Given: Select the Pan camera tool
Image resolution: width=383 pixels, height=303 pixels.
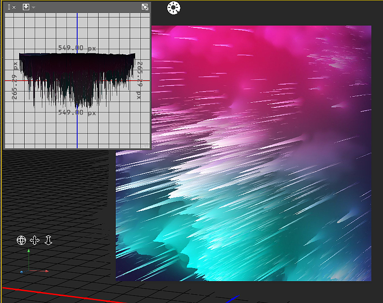Looking at the screenshot, I should (34, 240).
